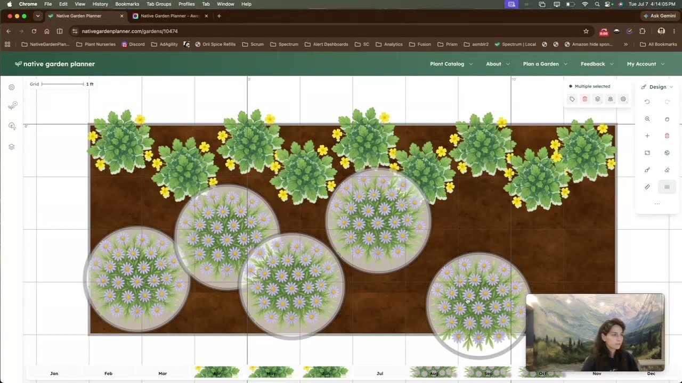Click the tag icon in Multiple selected panel
Image resolution: width=682 pixels, height=383 pixels.
point(572,99)
